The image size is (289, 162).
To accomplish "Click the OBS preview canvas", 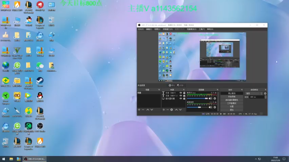I will tap(202, 57).
